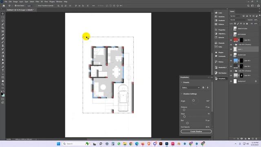
Task: Select the Move tool in the toolbox
Action: (3, 13)
